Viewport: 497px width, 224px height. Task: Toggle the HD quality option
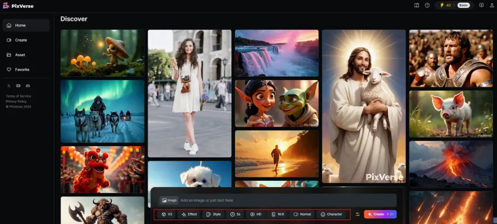pyautogui.click(x=256, y=214)
